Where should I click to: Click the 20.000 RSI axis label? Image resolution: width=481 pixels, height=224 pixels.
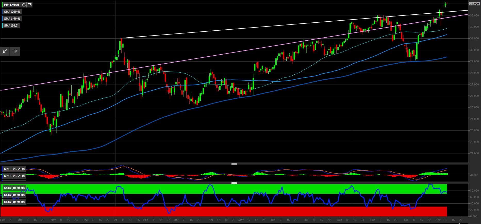pyautogui.click(x=475, y=210)
